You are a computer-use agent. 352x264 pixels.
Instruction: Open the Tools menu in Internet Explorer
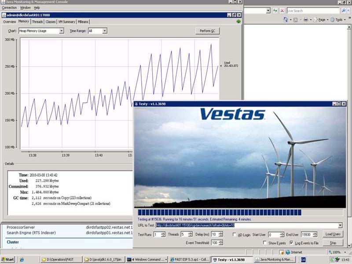(338, 20)
